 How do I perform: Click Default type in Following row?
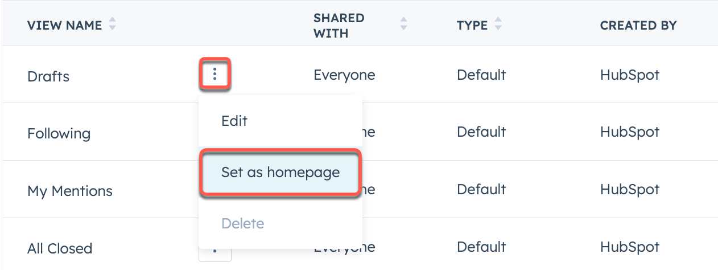[481, 132]
